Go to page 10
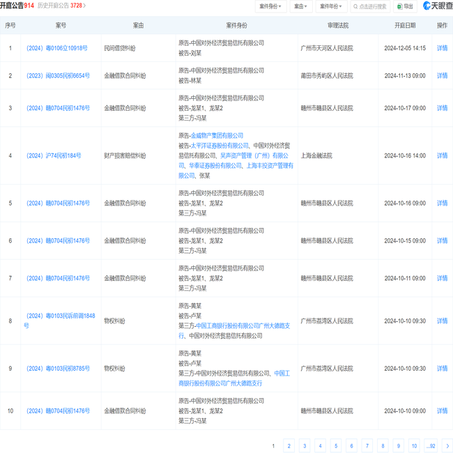Viewport: 453px width, 453px height. tap(414, 446)
